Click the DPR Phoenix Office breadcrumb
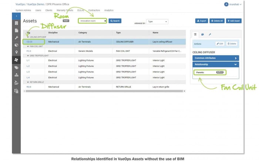The height and width of the screenshot is (163, 259). click(x=58, y=4)
